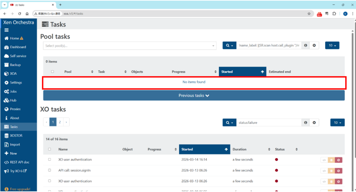This screenshot has width=356, height=192.
Task: Open XO tasks items-per-page dropdown
Action: [x=337, y=123]
